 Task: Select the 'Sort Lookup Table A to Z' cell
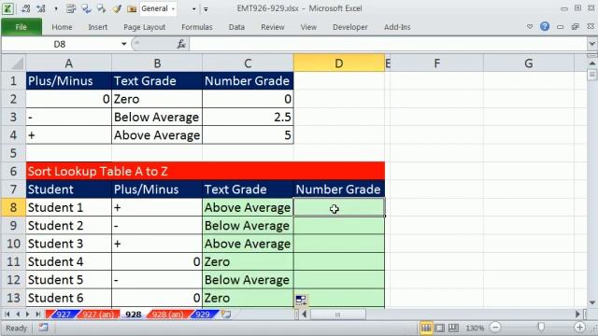click(206, 171)
